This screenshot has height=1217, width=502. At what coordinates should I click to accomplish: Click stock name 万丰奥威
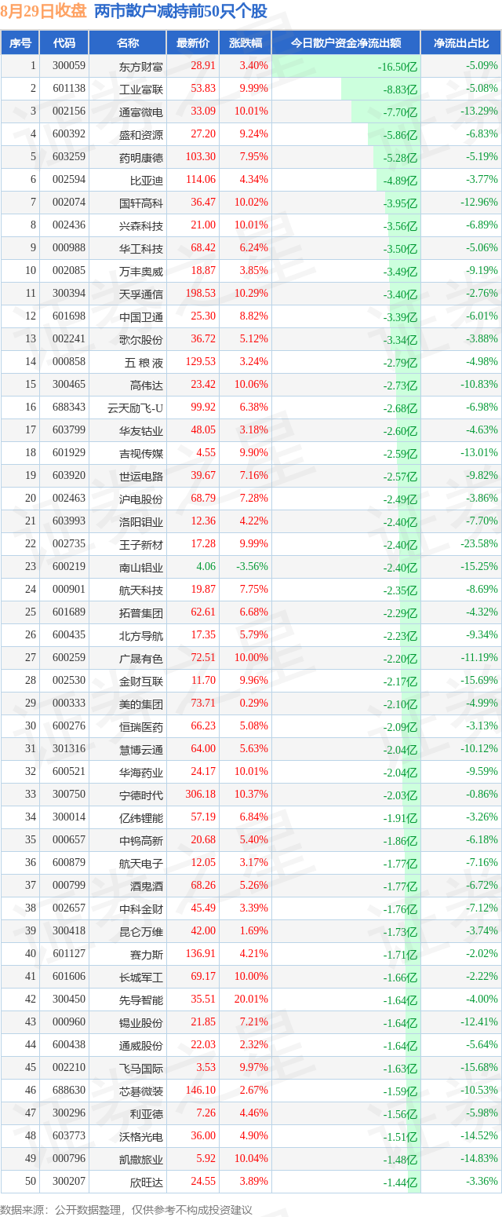(141, 272)
